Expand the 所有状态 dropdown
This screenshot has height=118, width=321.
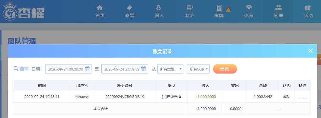pyautogui.click(x=198, y=69)
